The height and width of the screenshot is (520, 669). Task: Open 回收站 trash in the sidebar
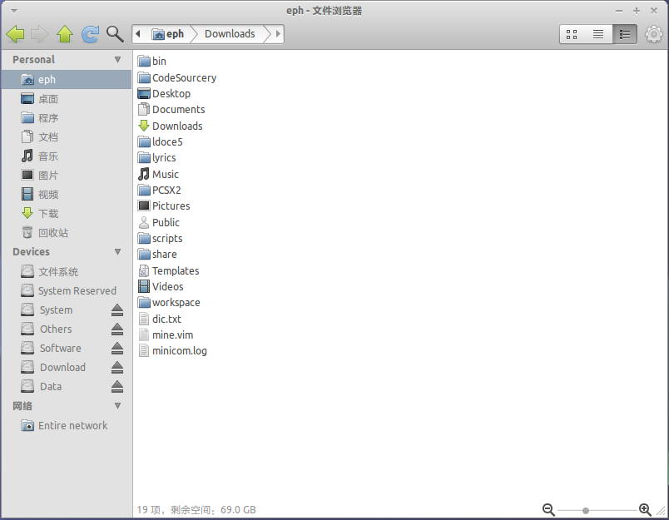(67, 232)
